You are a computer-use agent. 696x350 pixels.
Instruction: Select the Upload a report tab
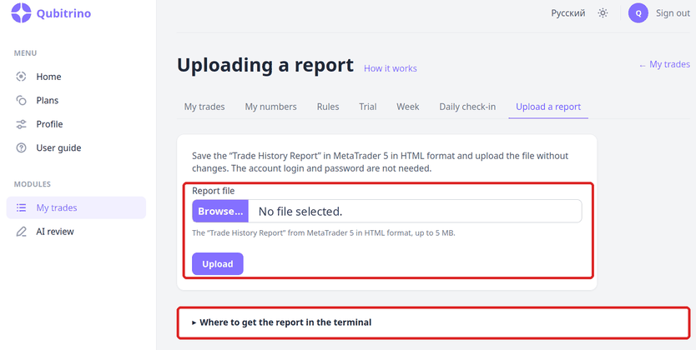point(548,107)
